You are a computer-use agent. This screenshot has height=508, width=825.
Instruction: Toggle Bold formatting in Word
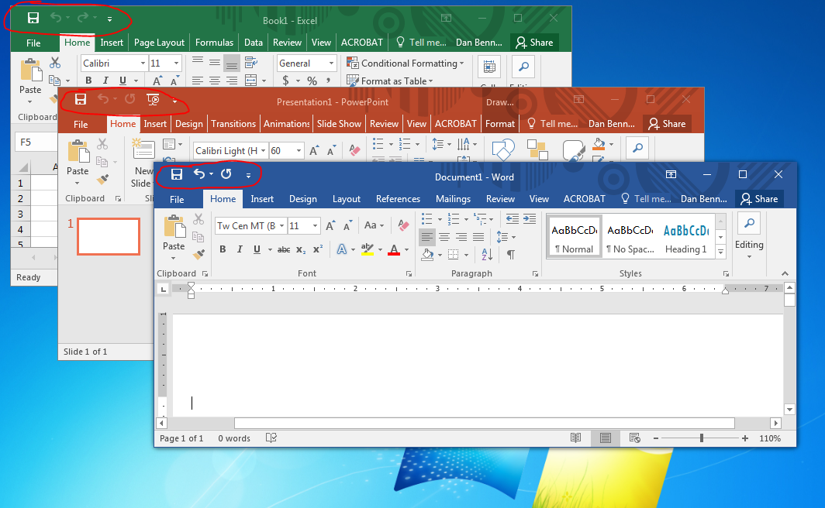point(223,249)
